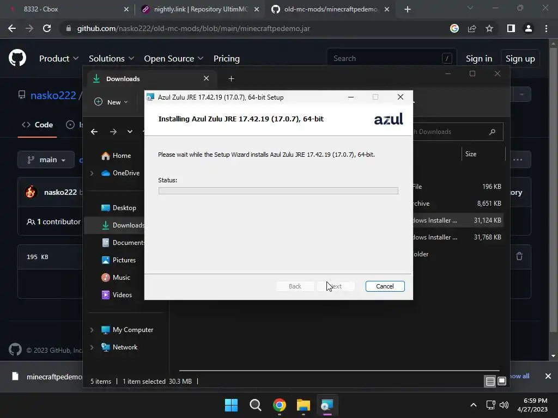Go back in File Explorer
This screenshot has width=558, height=418.
[x=94, y=132]
